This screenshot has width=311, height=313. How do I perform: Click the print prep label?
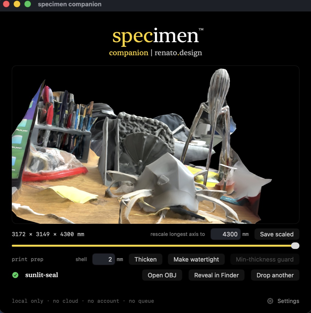(x=28, y=259)
